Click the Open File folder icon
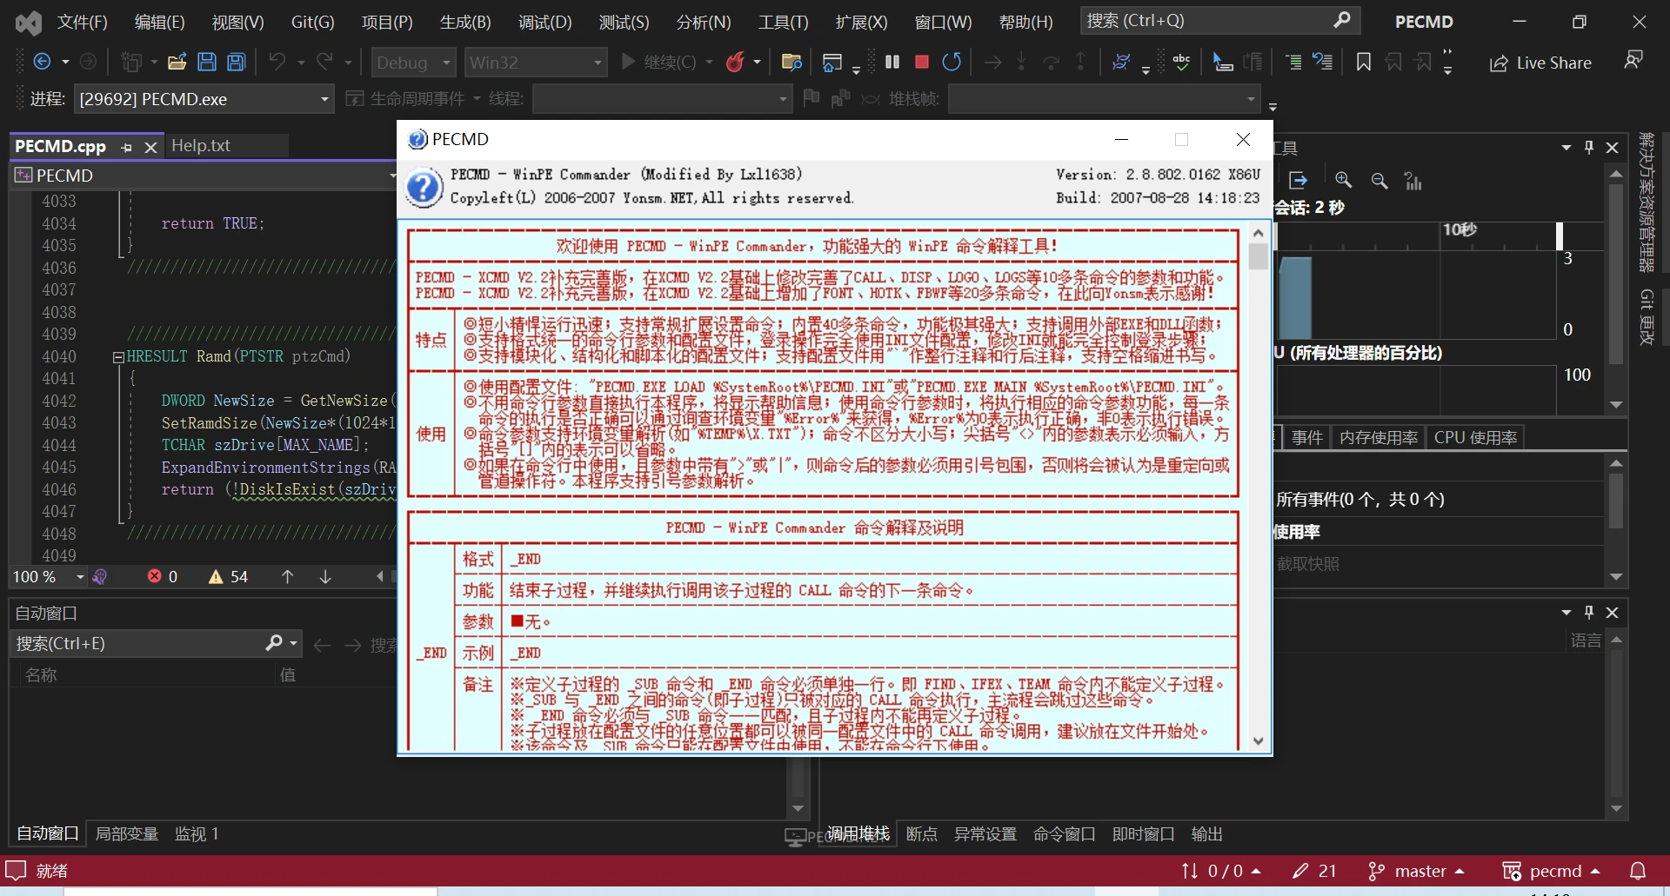 tap(177, 62)
